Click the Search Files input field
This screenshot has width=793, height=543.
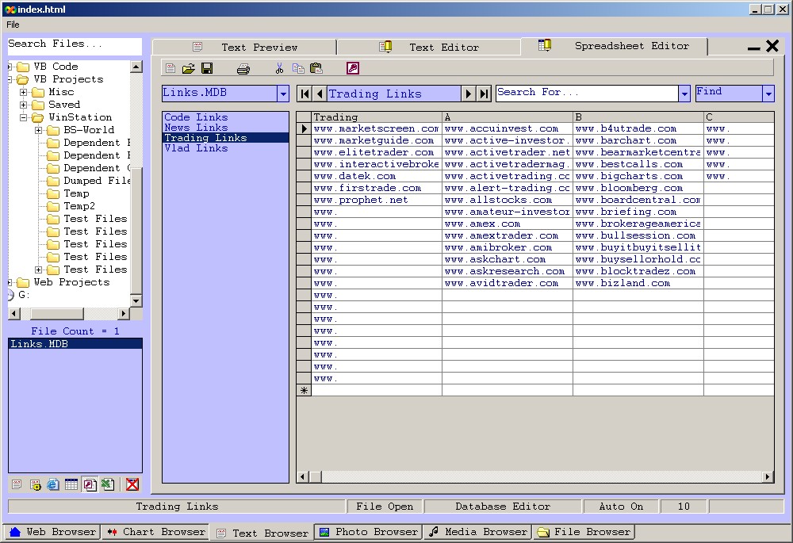tap(75, 47)
